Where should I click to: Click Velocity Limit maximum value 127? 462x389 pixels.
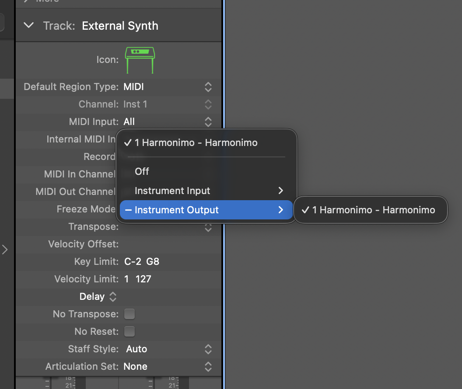pos(143,279)
